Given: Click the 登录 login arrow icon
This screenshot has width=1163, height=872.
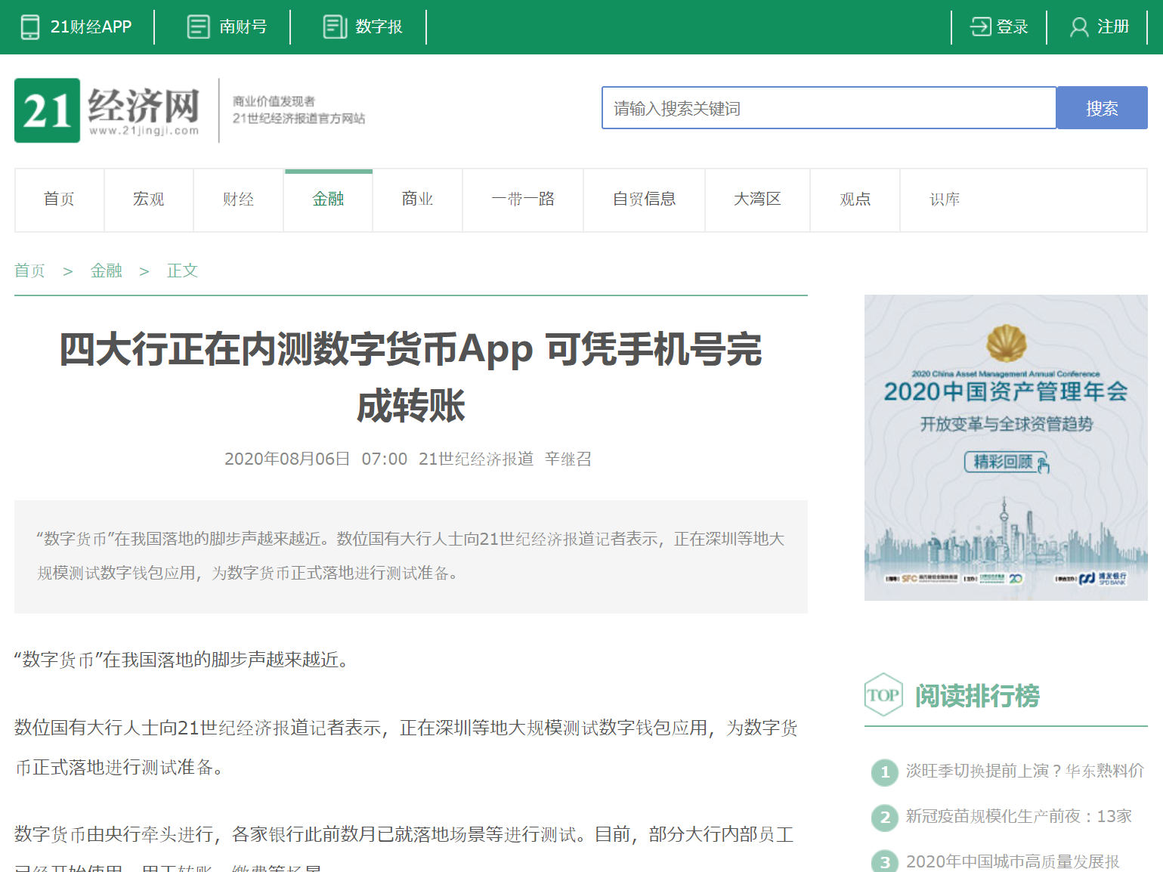Looking at the screenshot, I should (x=979, y=26).
